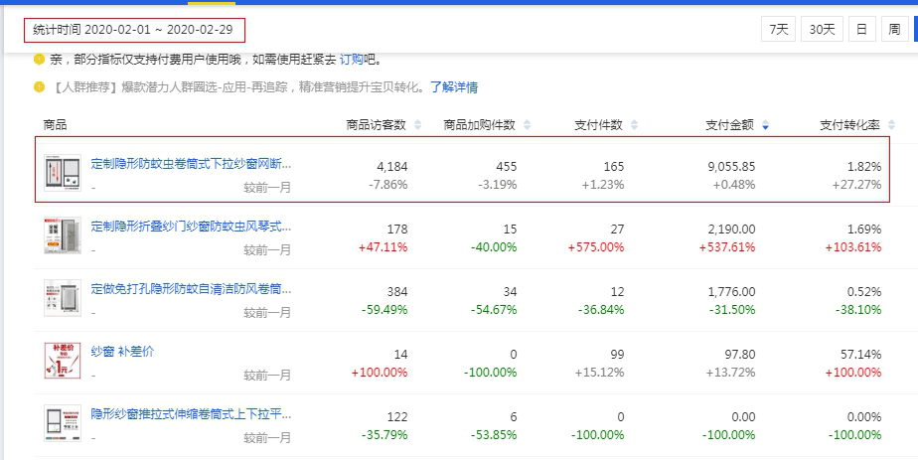Screen dimensions: 918x460
Task: Sort by 商品访客数 column arrow icon
Action: click(417, 125)
